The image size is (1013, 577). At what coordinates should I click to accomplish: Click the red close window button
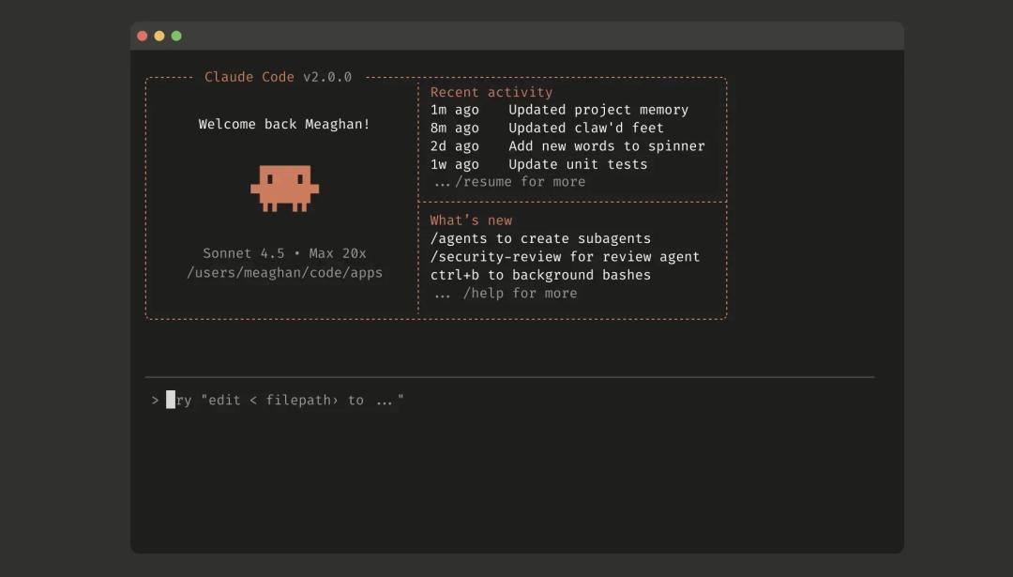pyautogui.click(x=143, y=36)
